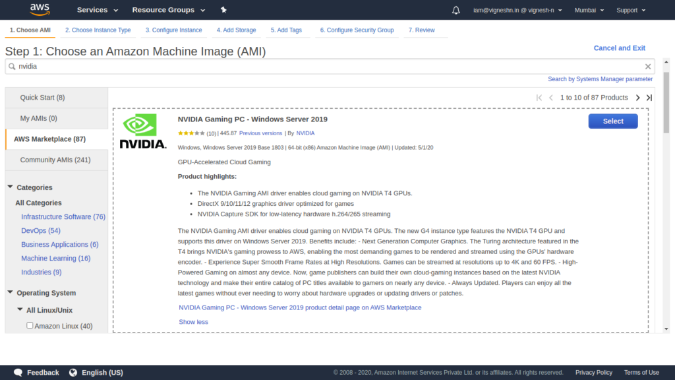Open the Community AMIs list

click(57, 160)
